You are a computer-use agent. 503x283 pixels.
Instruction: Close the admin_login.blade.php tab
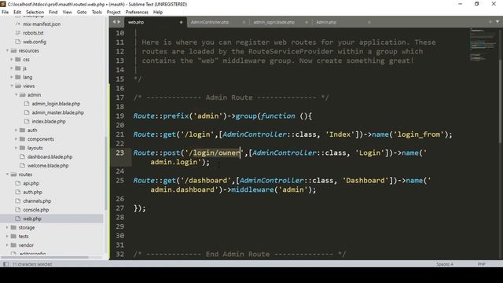307,22
